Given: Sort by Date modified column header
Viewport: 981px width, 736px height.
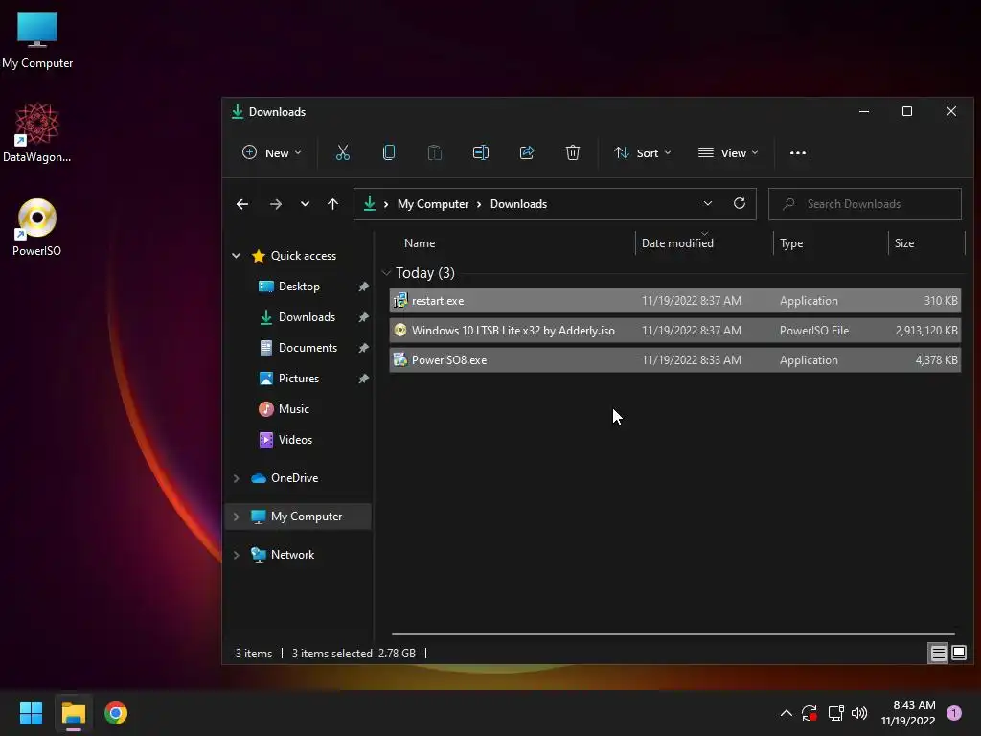Looking at the screenshot, I should [x=677, y=243].
